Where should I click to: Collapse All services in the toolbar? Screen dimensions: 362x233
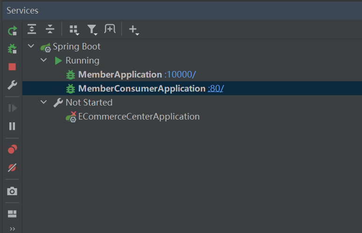(50, 29)
